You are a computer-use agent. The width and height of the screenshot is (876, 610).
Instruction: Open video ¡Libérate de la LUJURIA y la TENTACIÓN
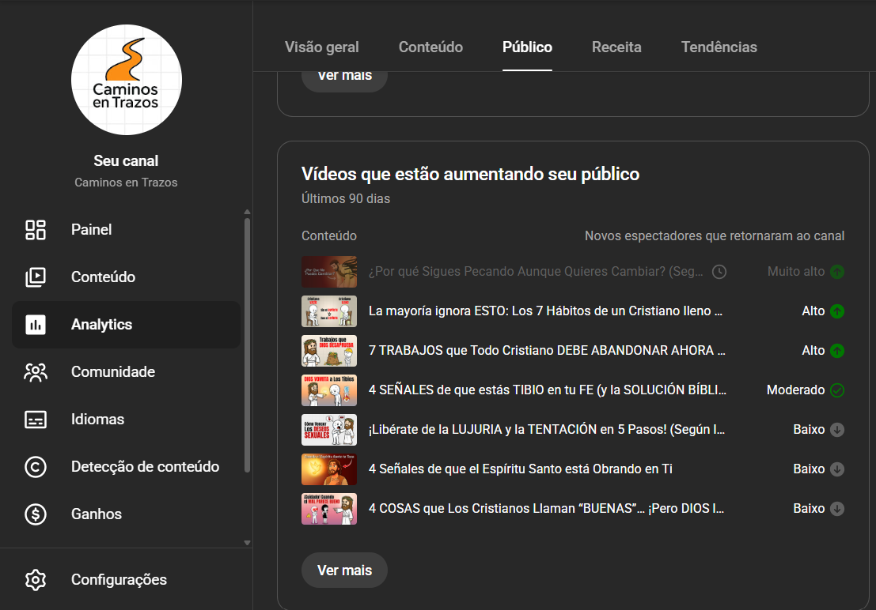tap(546, 430)
